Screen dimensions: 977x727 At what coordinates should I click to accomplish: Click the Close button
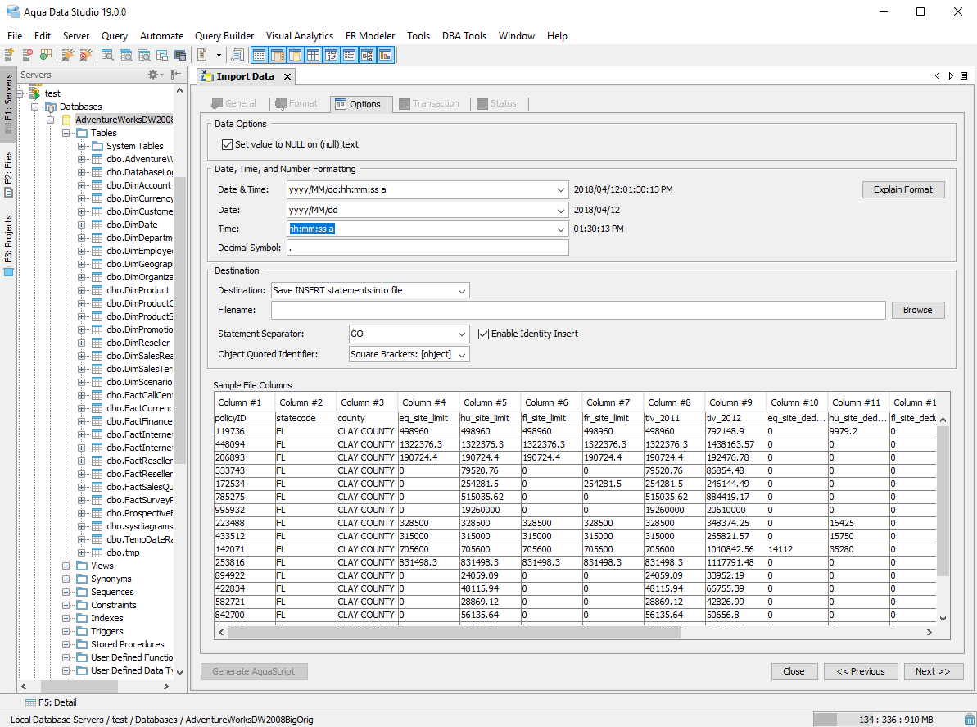(x=794, y=671)
